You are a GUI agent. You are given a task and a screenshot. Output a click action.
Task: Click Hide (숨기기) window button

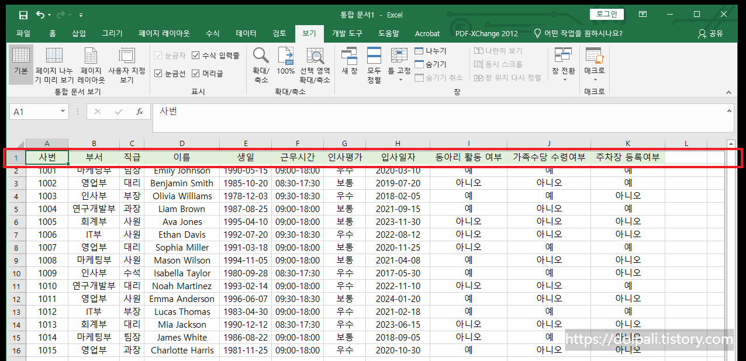coord(430,64)
